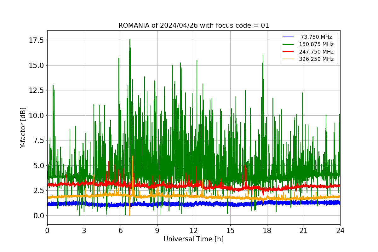Click the 17.5 tick on the y-axis
Image resolution: width=378 pixels, height=252 pixels.
click(x=36, y=40)
